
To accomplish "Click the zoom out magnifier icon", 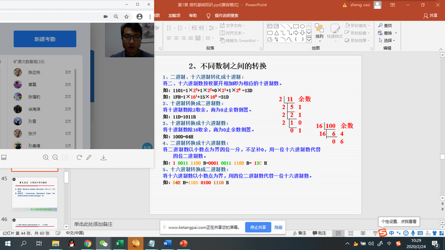I will click(55, 158).
